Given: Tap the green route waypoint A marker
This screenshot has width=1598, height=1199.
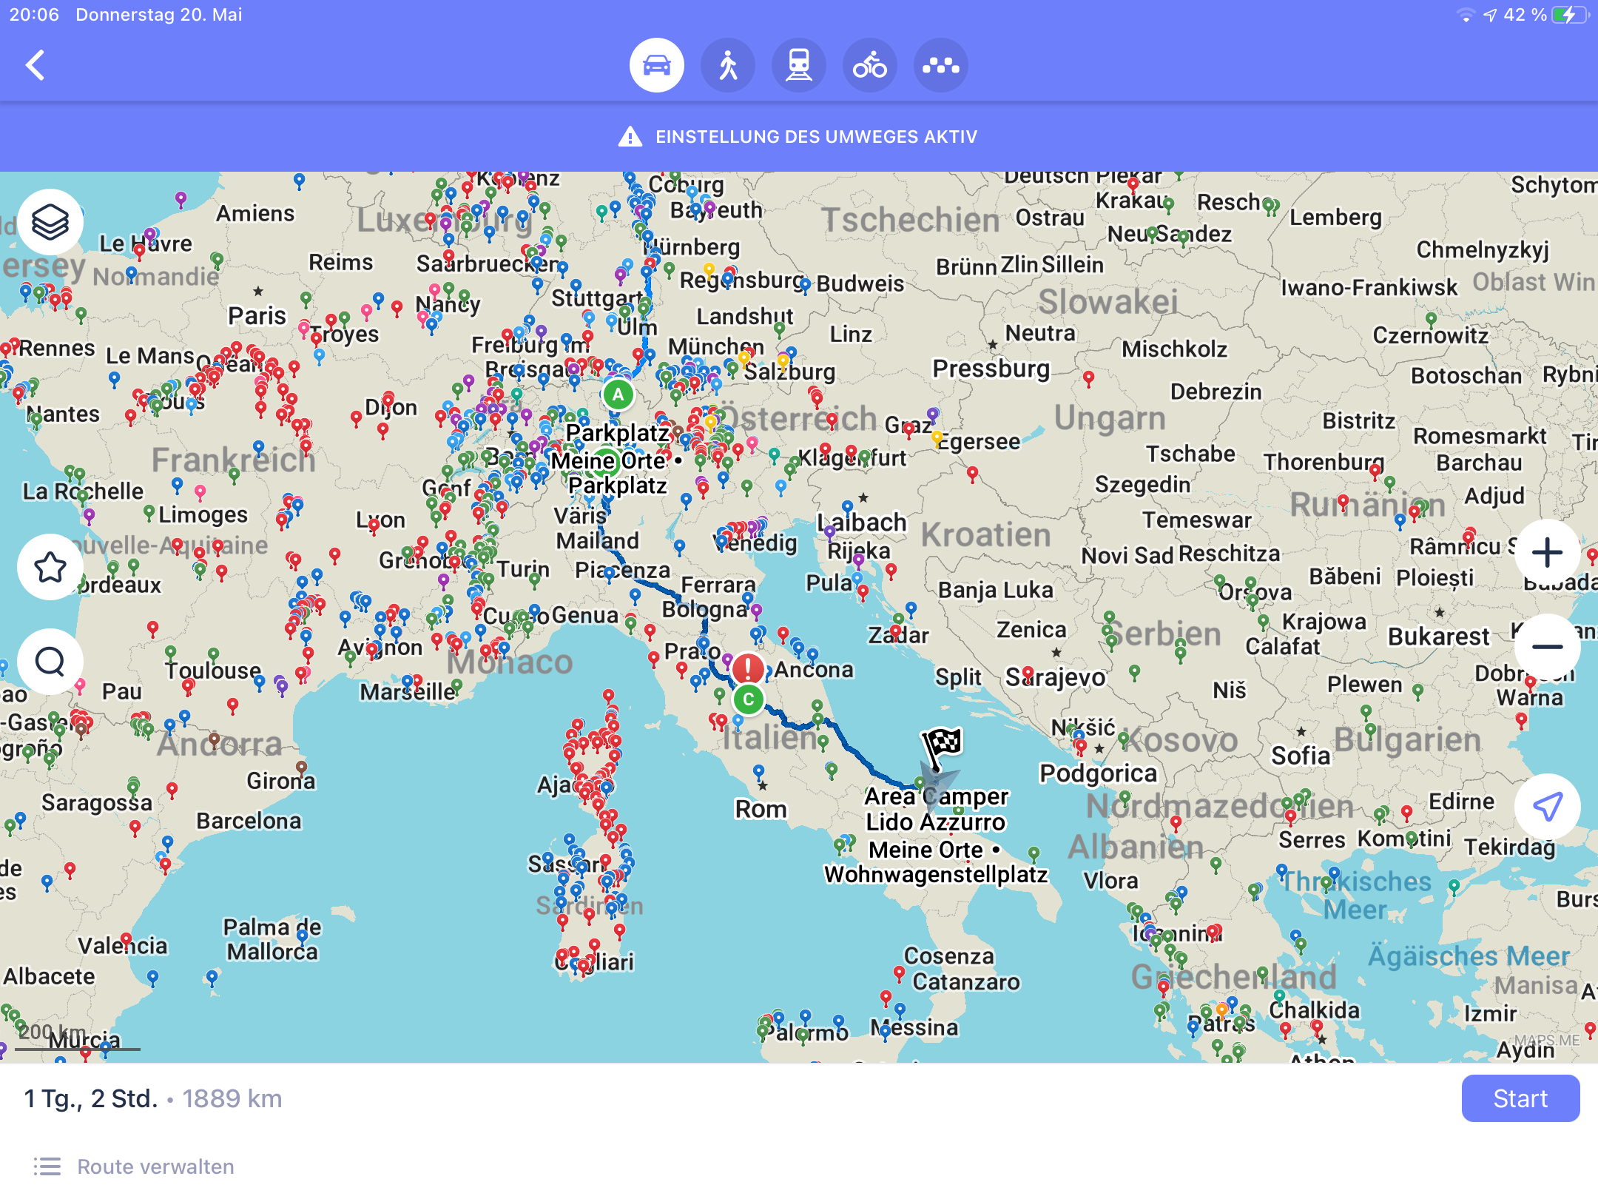Looking at the screenshot, I should click(618, 394).
